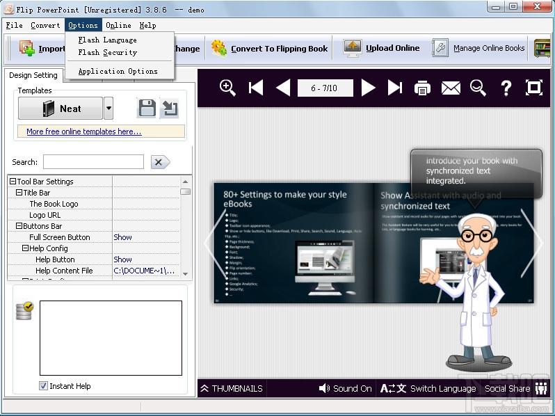Open the THUMBNAILS panel
Screen dimensions: 555x416
231,388
